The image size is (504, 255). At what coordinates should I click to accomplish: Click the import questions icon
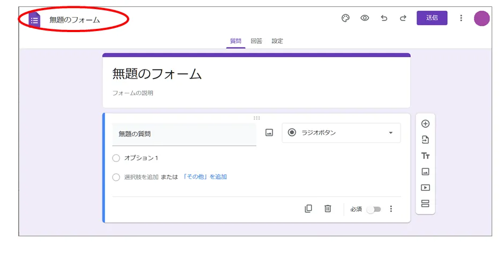click(x=425, y=140)
